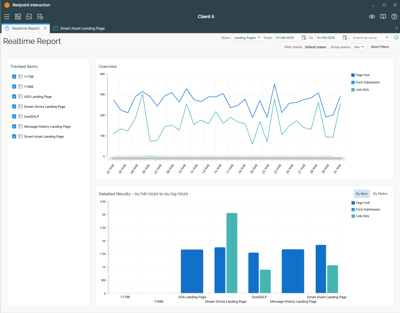The image size is (400, 313).
Task: Expand the Show Landing Pages dropdown
Action: 247,38
